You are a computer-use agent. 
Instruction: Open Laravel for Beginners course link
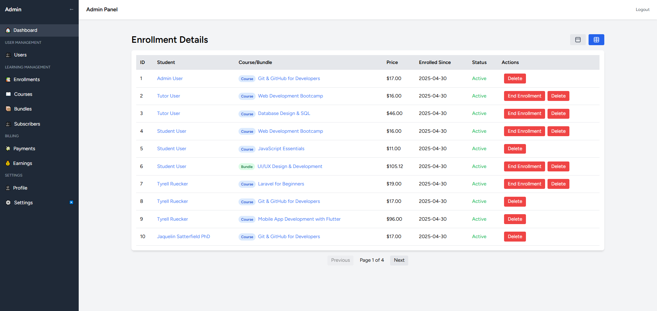click(x=281, y=184)
